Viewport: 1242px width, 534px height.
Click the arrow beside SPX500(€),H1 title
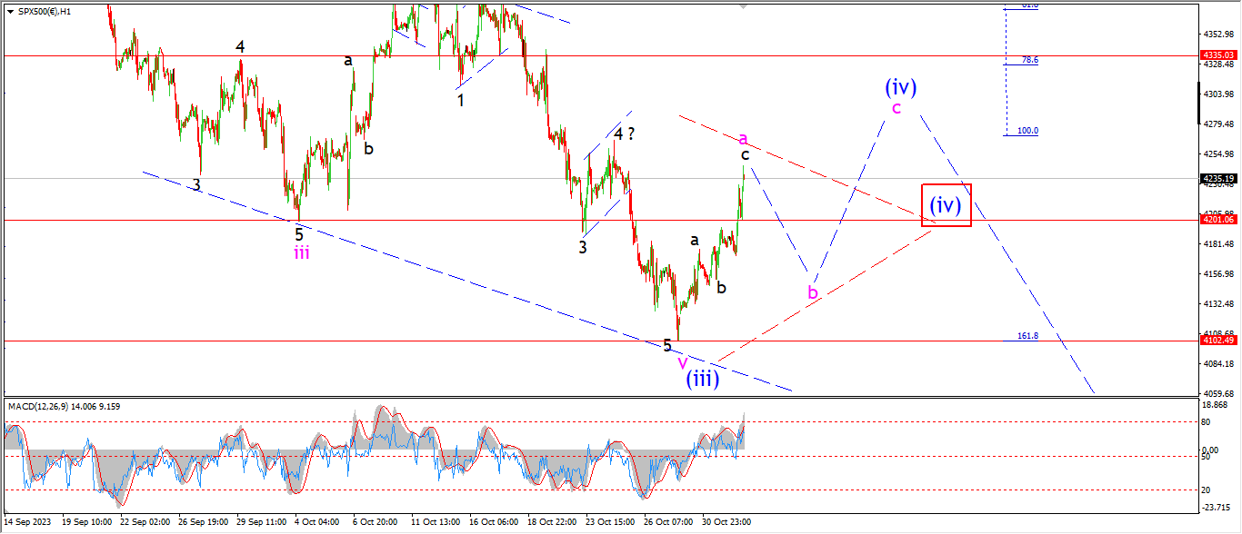(10, 10)
